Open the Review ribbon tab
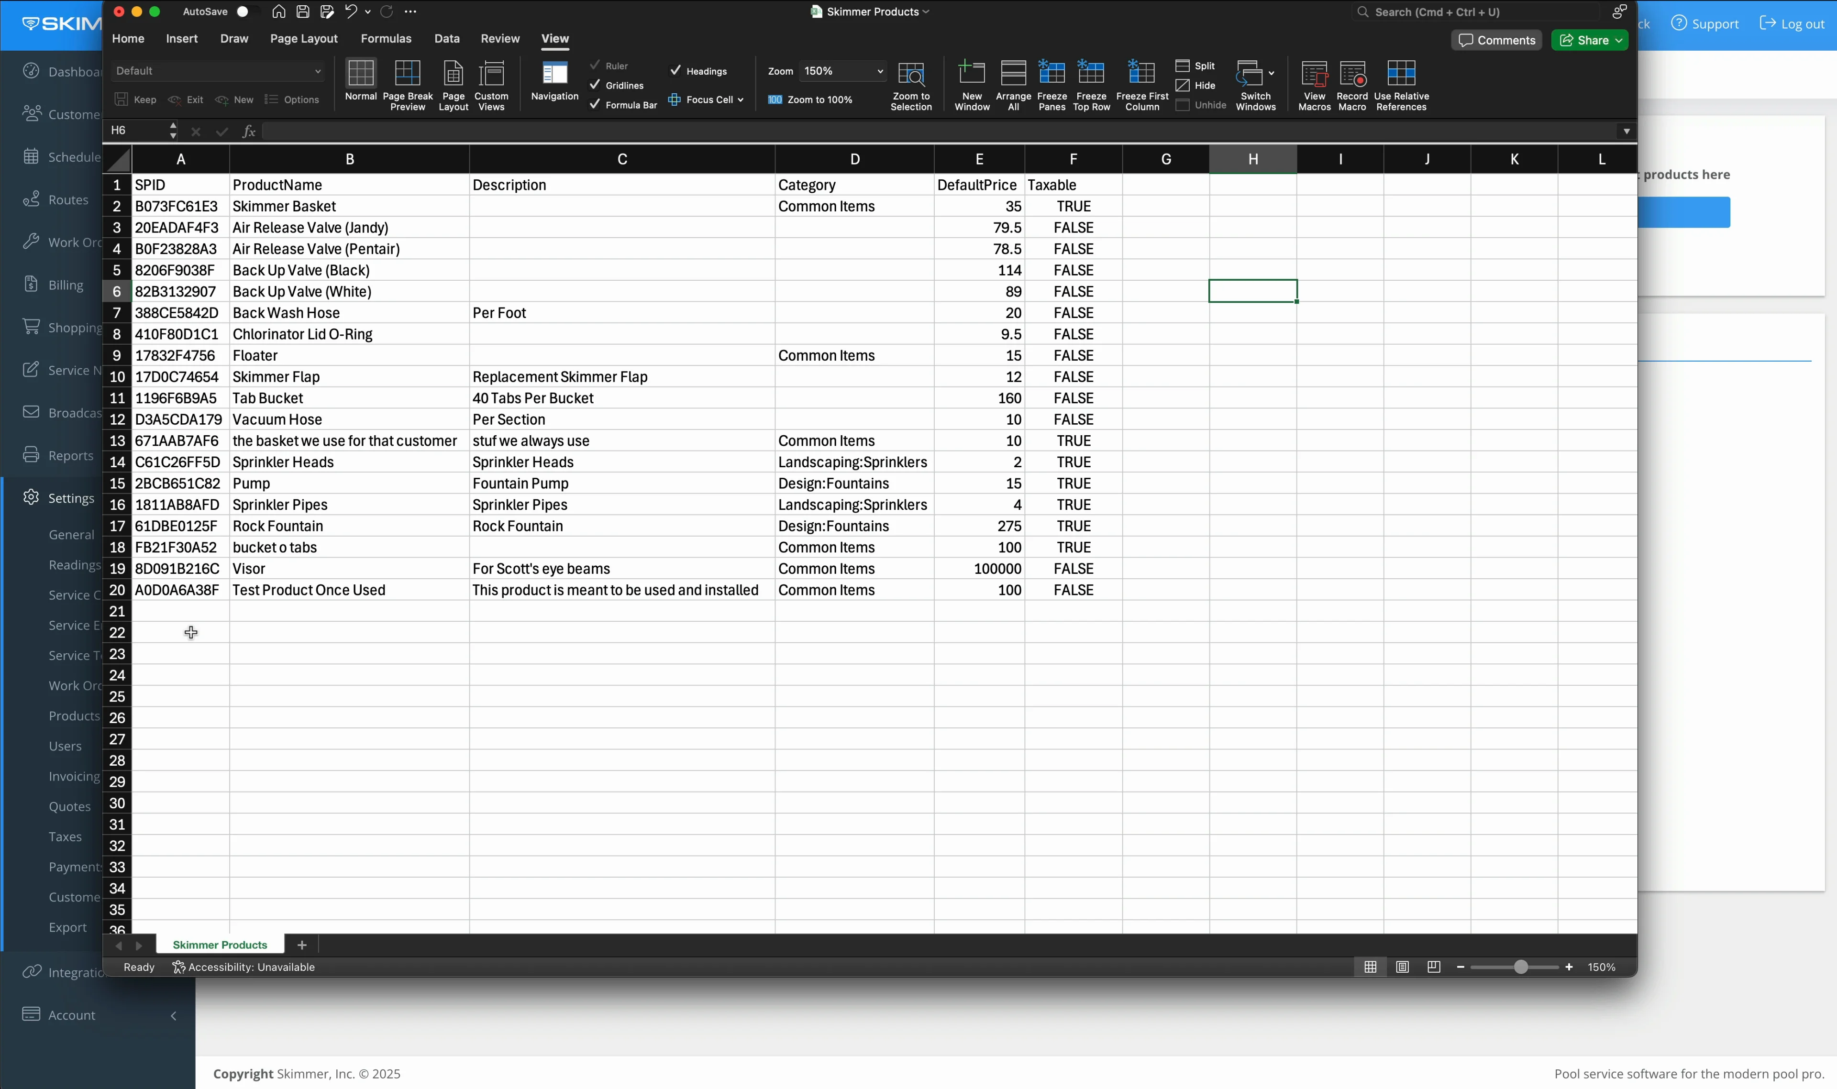The width and height of the screenshot is (1837, 1089). (500, 39)
